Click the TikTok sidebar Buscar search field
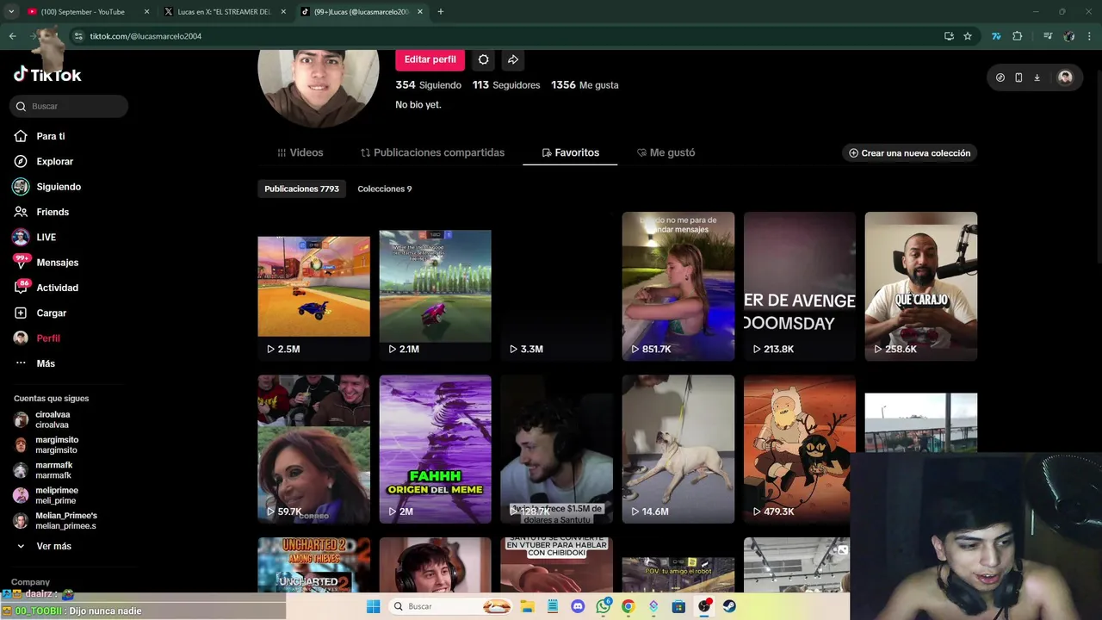1102x620 pixels. [70, 106]
